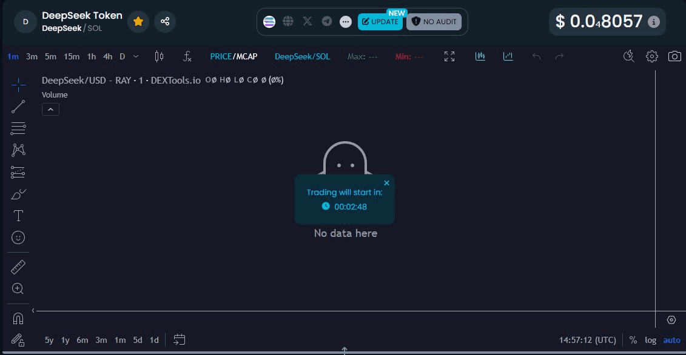
Task: Click the candles chart icon right of fullscreen
Action: pos(480,56)
